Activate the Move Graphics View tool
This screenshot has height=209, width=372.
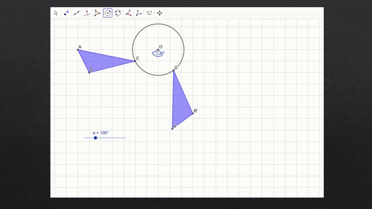click(x=159, y=13)
